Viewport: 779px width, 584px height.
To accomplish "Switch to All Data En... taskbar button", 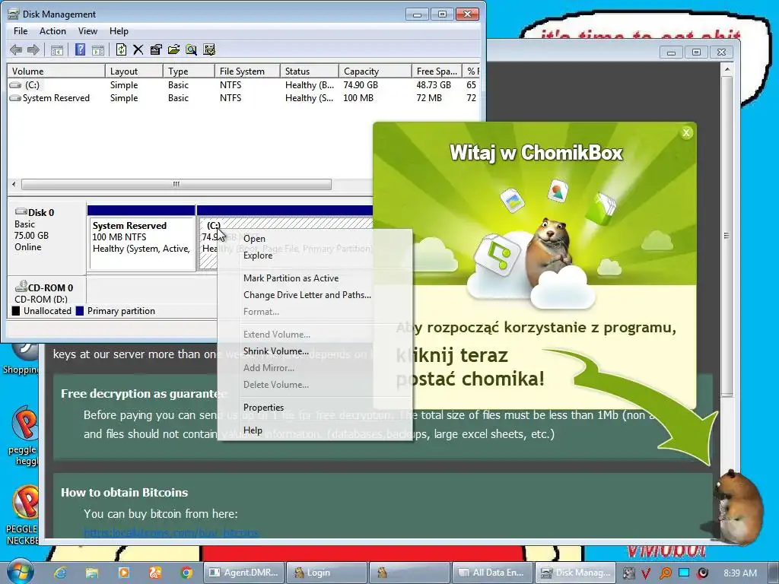I will (492, 573).
